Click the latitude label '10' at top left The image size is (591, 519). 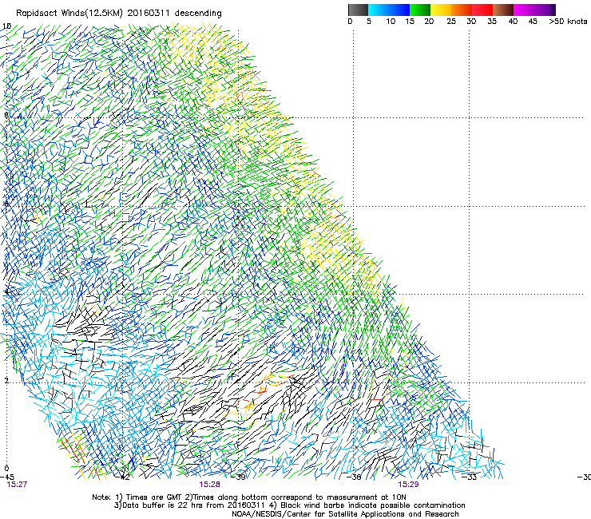click(6, 26)
